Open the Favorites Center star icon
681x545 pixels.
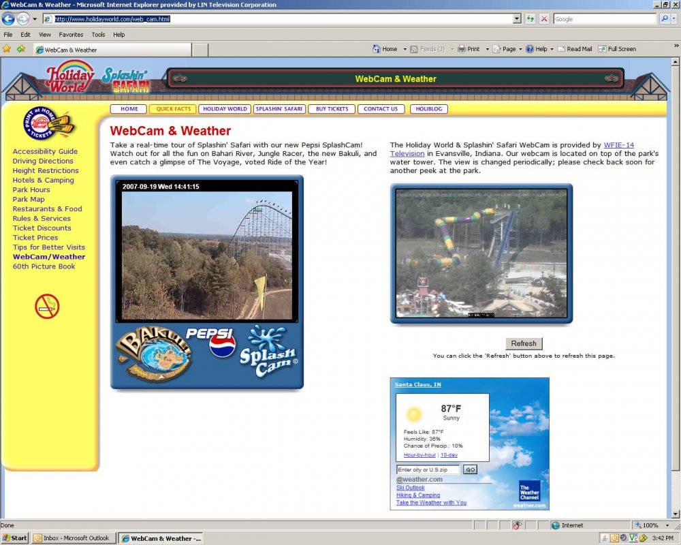7,49
